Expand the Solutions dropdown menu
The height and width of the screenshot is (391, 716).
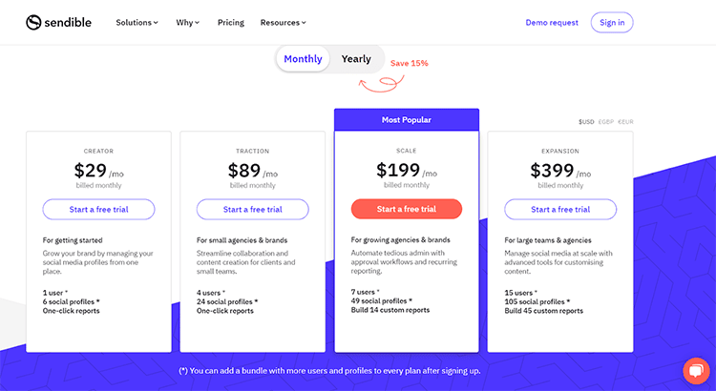click(137, 22)
